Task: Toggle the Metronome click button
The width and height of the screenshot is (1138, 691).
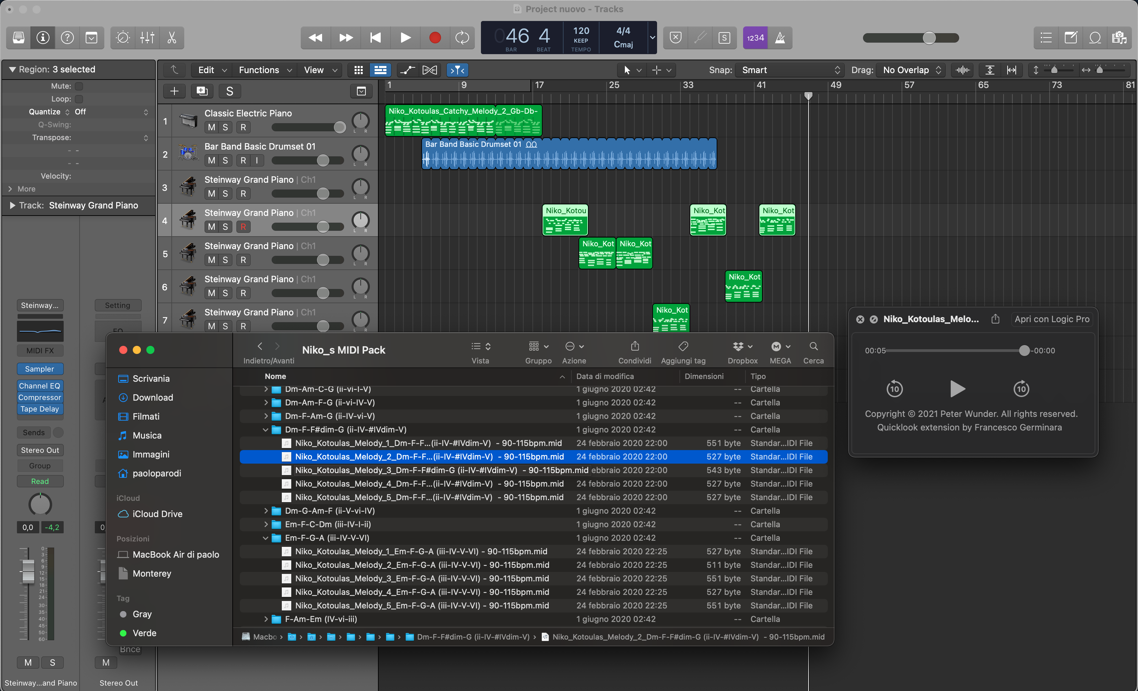Action: (x=780, y=38)
